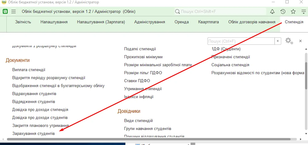Open Довідка про доходи стипендія

tap(40, 110)
